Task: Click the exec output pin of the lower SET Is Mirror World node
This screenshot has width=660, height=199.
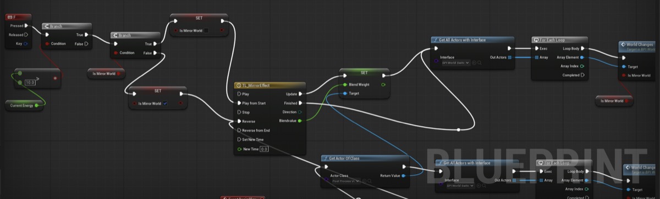Action: coord(182,94)
